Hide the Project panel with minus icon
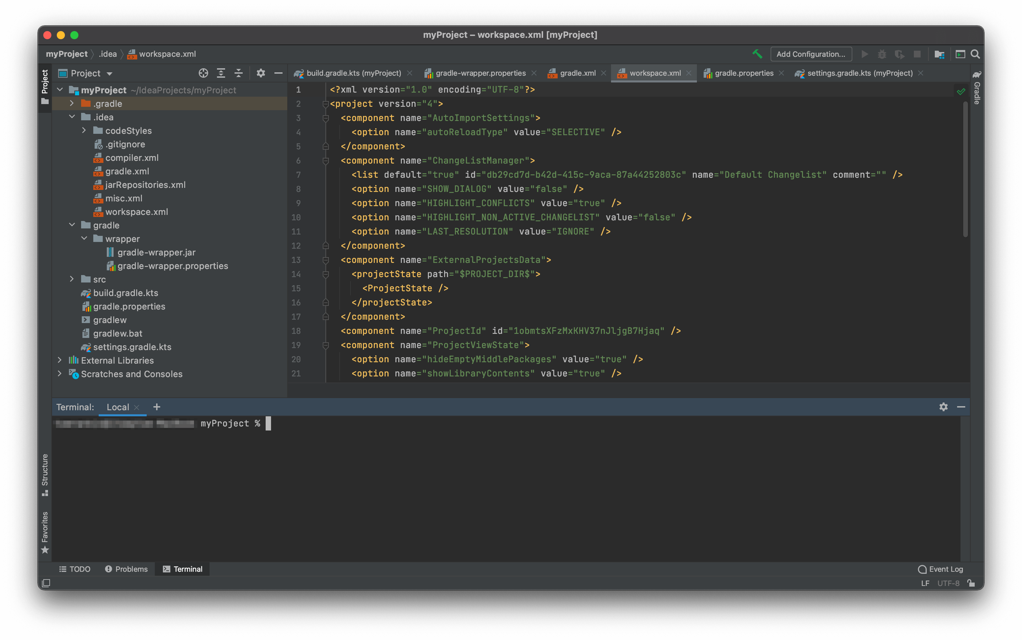Screen dimensions: 1022x640 (278, 73)
